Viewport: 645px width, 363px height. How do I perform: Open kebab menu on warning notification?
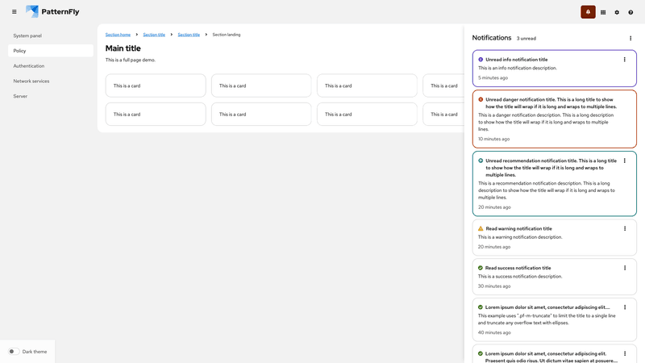(x=625, y=229)
